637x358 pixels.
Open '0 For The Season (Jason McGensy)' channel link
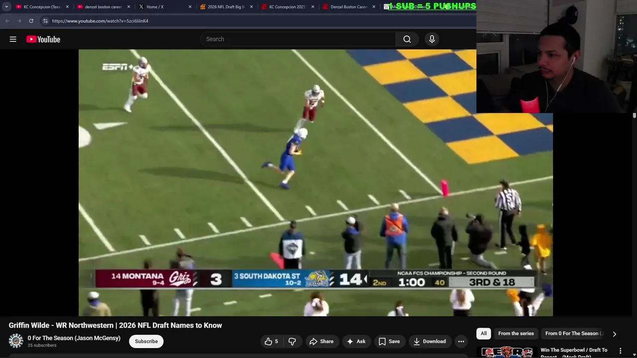pos(74,338)
